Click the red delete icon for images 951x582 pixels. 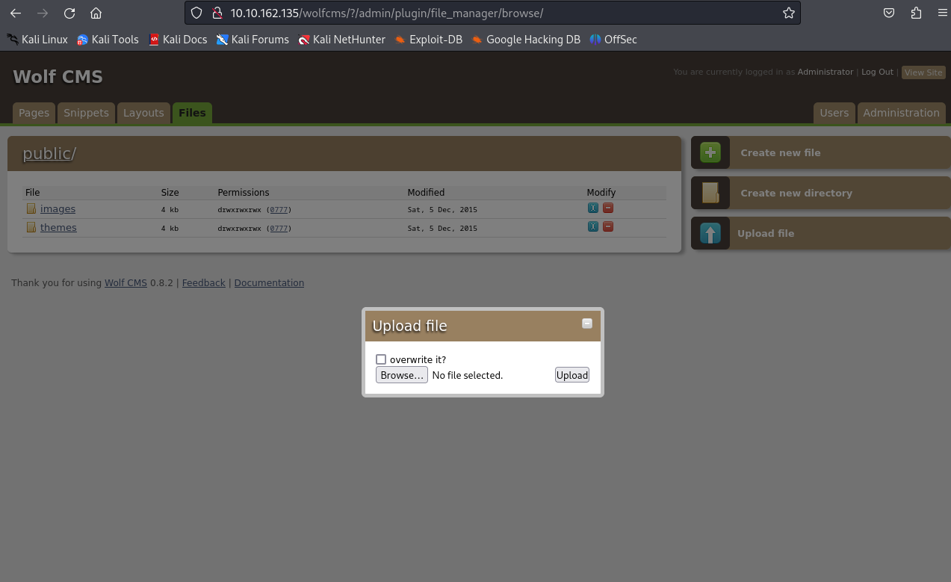(608, 208)
